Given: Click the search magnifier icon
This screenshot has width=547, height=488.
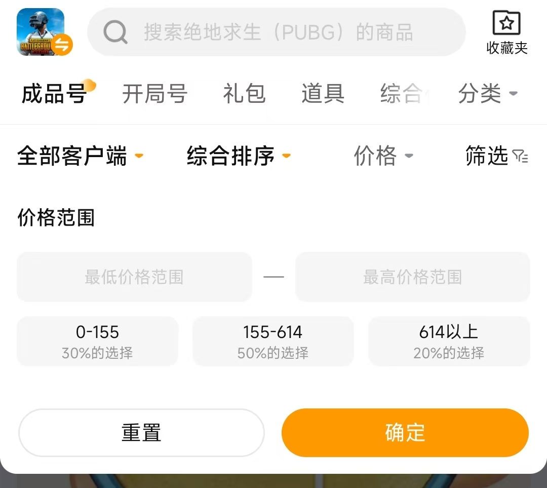Looking at the screenshot, I should [x=115, y=32].
